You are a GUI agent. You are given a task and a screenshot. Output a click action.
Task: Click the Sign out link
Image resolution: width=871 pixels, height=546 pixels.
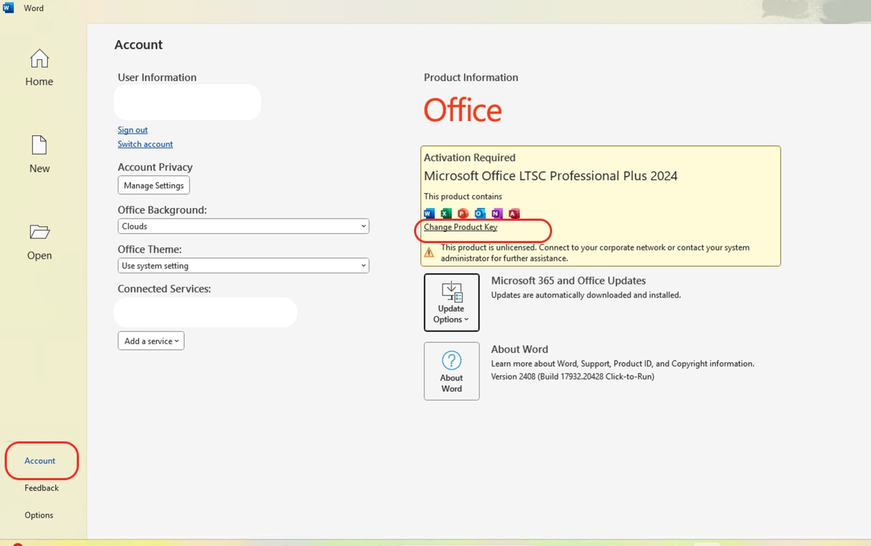(133, 130)
